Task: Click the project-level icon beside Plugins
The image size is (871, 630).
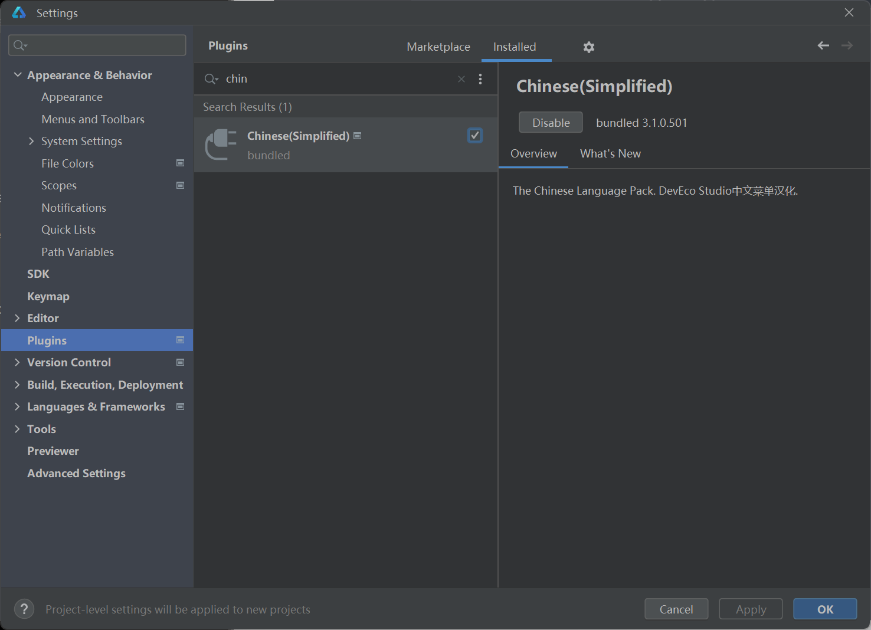Action: [181, 340]
